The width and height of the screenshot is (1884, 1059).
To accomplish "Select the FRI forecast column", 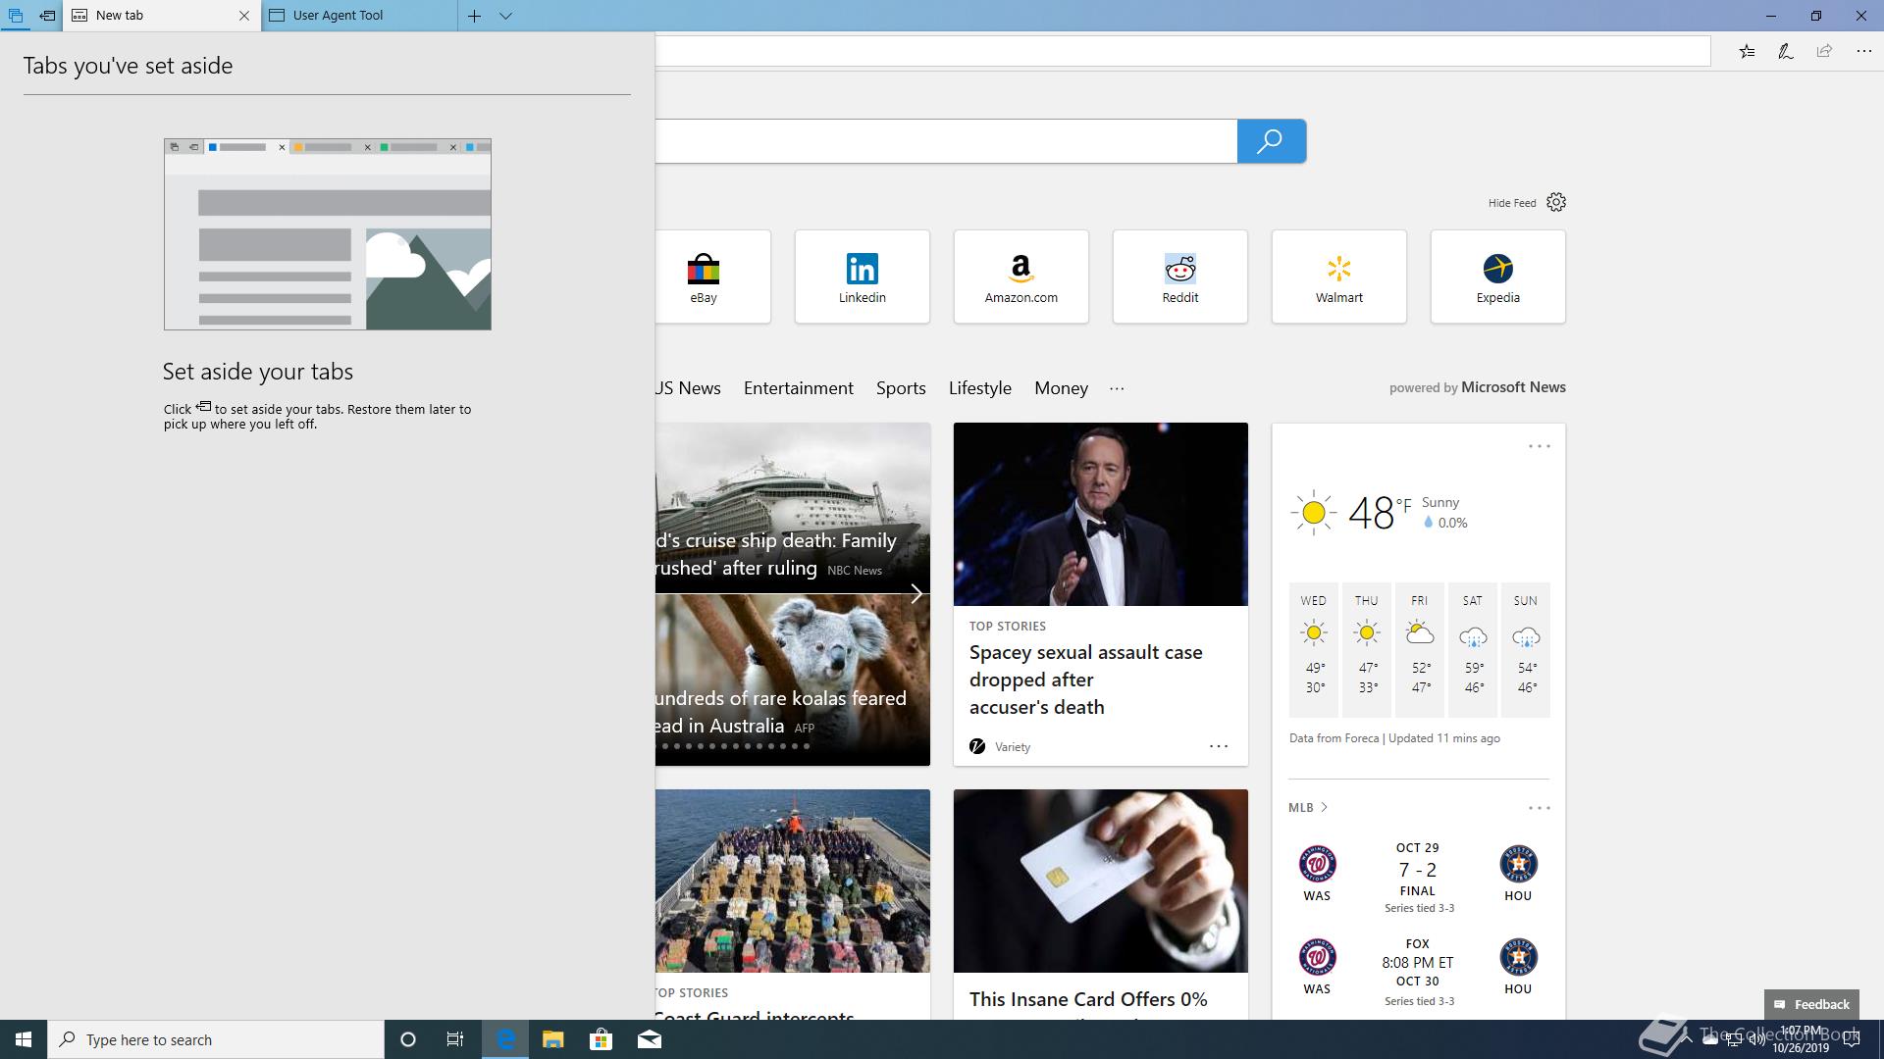I will click(x=1420, y=649).
